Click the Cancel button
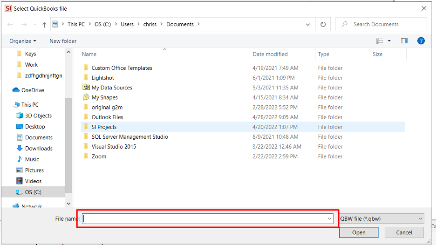Image resolution: width=436 pixels, height=245 pixels. tap(404, 232)
